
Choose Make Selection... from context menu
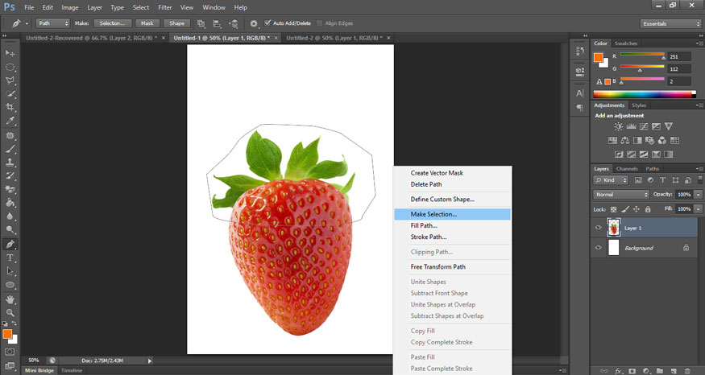(433, 214)
